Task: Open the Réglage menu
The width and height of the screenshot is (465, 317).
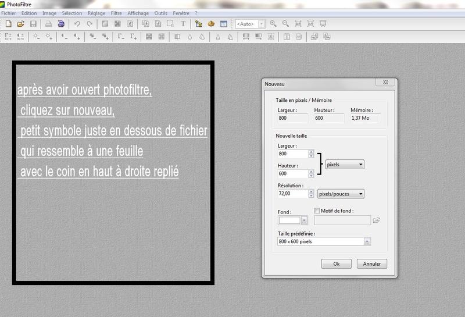Action: tap(96, 13)
